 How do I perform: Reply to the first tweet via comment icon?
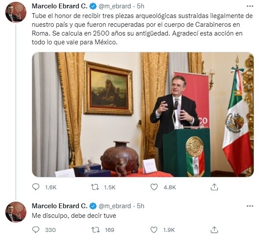pyautogui.click(x=36, y=187)
